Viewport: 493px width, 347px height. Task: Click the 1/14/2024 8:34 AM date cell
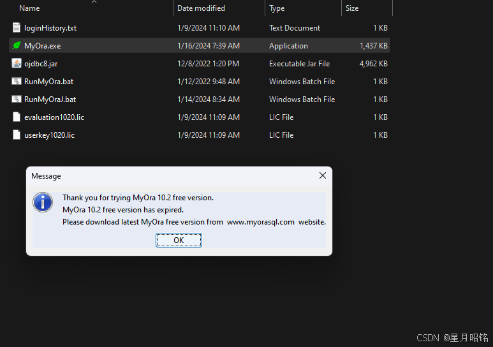click(x=209, y=100)
